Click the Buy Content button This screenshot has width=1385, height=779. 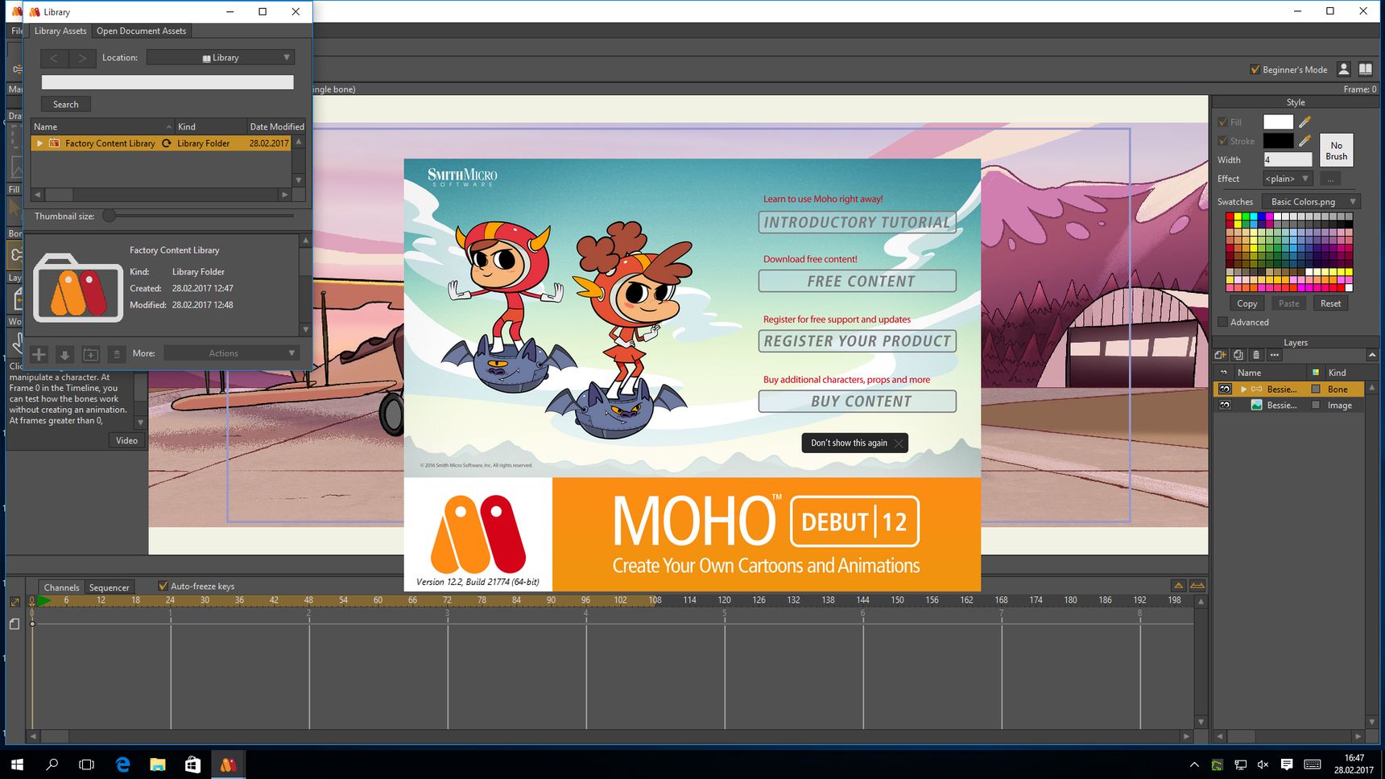857,401
